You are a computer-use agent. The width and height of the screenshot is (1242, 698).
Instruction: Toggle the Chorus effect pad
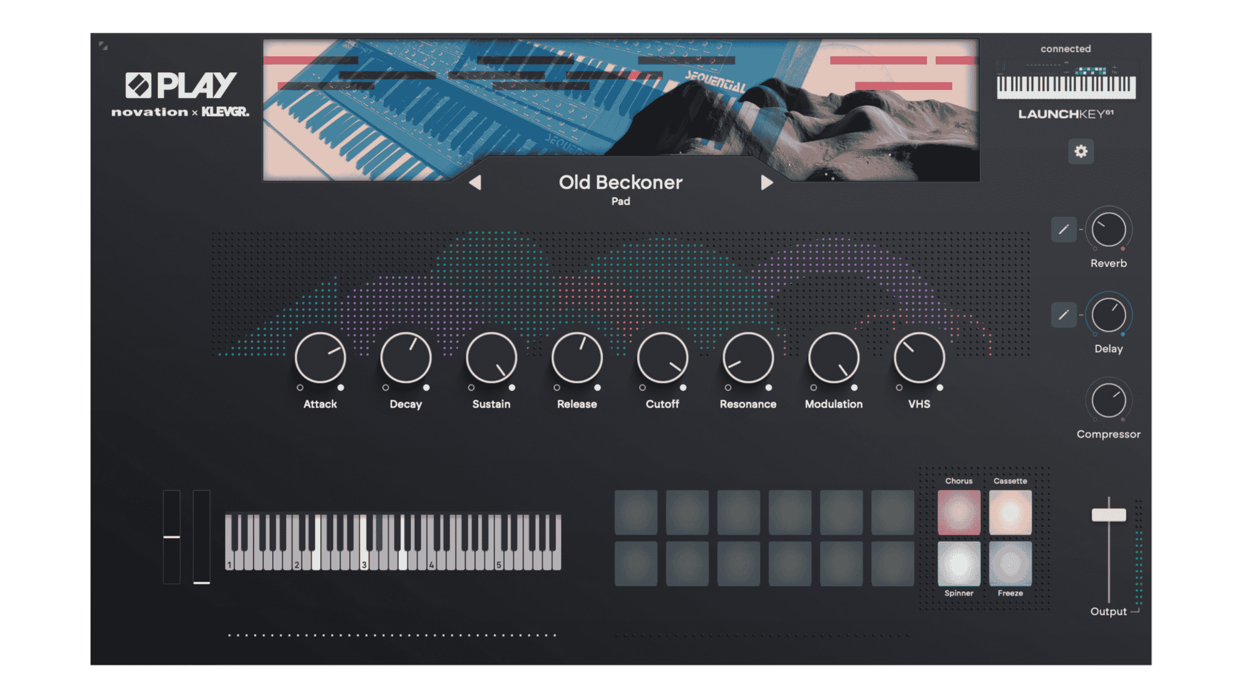click(x=958, y=512)
